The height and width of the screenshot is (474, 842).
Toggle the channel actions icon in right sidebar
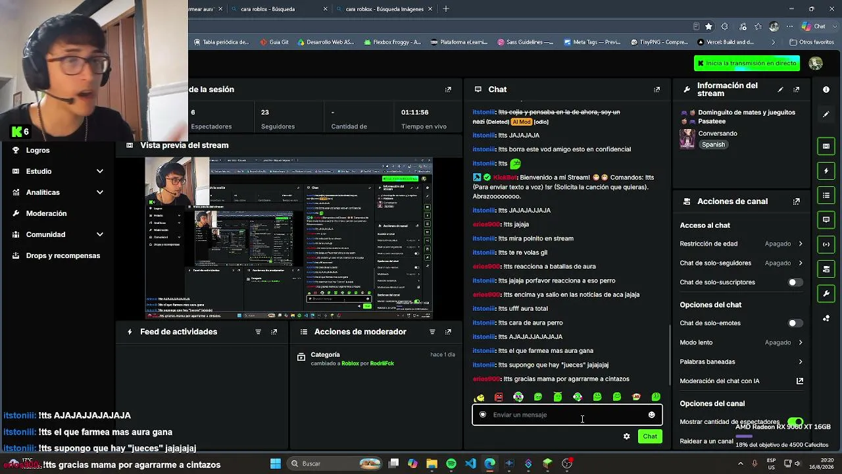[x=826, y=269]
